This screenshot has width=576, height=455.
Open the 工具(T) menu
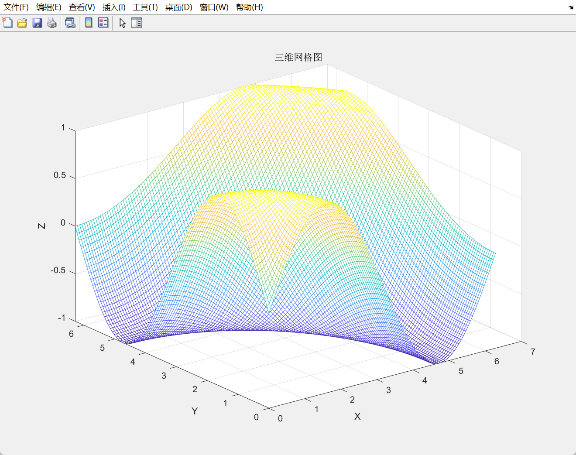tap(145, 7)
